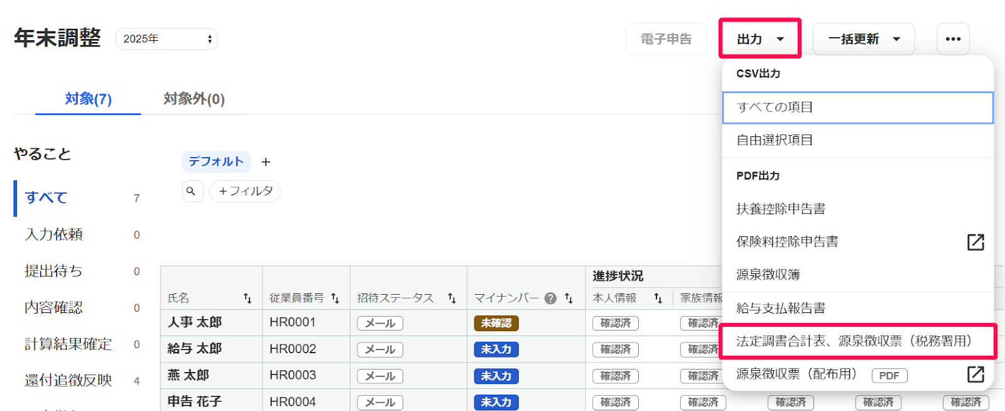This screenshot has width=1005, height=411.
Task: Click メール status for 人事 太郎
Action: click(380, 324)
